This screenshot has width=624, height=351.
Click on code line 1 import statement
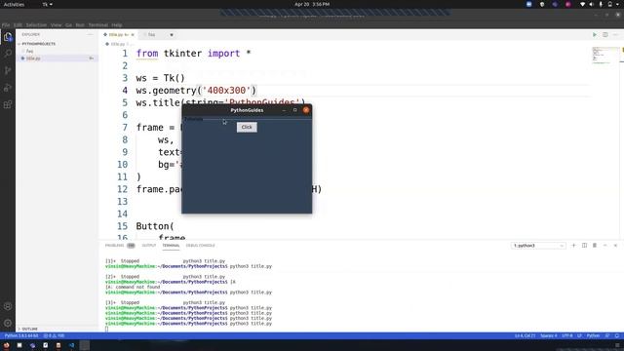[193, 54]
